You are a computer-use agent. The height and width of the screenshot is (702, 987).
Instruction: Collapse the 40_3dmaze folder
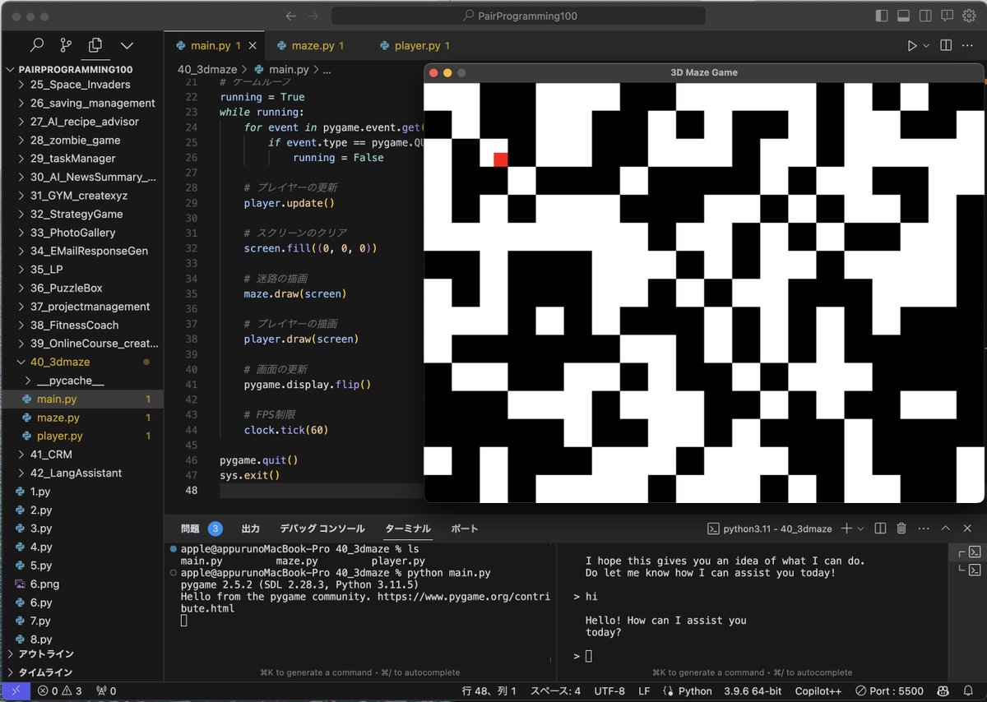(x=60, y=362)
